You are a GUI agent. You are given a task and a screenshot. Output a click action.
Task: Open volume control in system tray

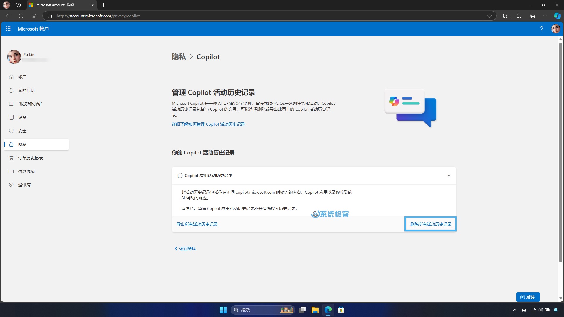pyautogui.click(x=540, y=310)
